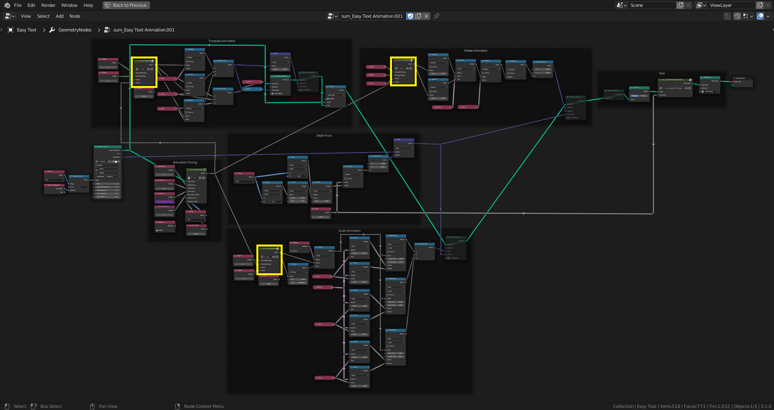Image resolution: width=774 pixels, height=410 pixels.
Task: Open the Node menu in node editor
Action: (x=75, y=16)
